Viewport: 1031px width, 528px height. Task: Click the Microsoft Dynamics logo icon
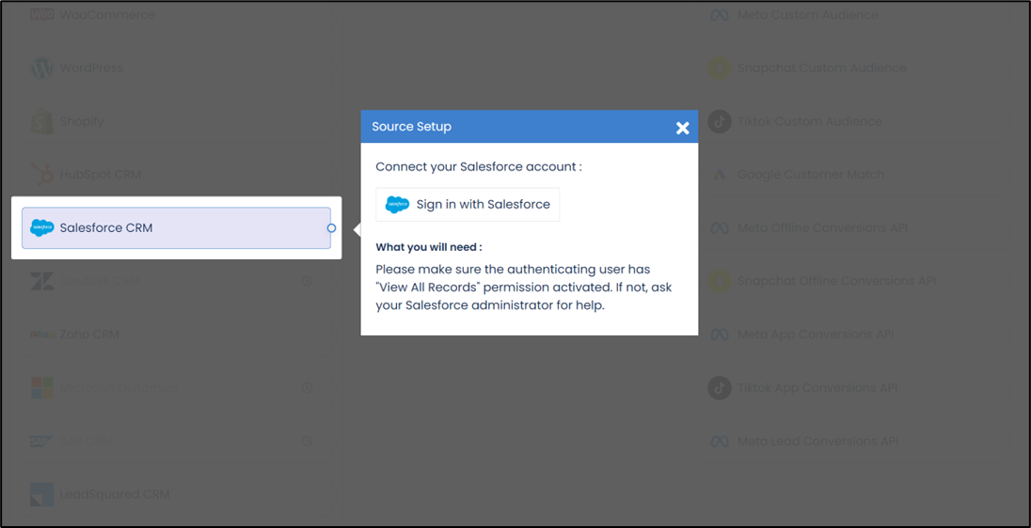(x=42, y=387)
